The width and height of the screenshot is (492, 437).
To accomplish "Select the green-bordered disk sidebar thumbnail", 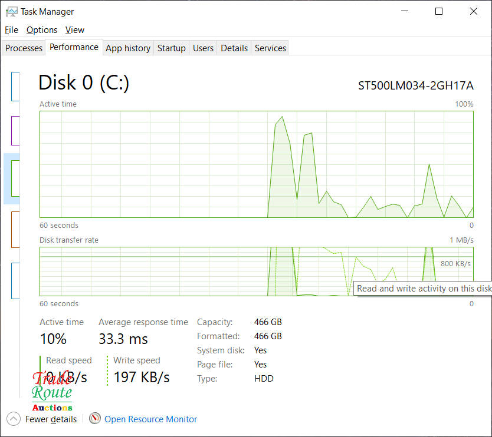I will (15, 178).
